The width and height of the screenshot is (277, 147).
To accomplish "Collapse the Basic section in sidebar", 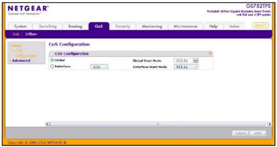I will 16,46.
